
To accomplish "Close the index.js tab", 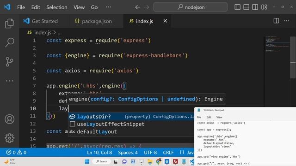I will 165,21.
